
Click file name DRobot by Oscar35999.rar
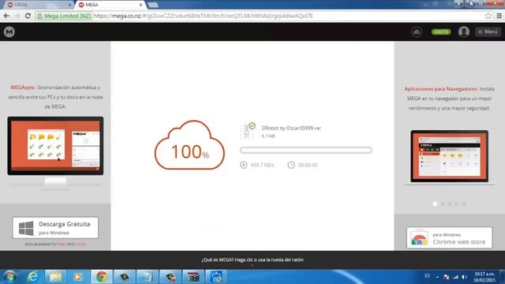[x=291, y=128]
